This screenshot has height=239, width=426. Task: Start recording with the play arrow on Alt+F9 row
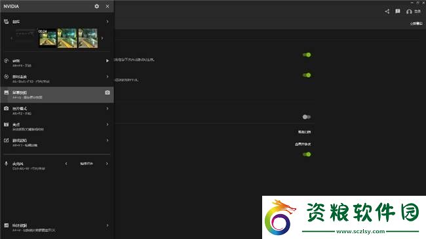click(107, 61)
